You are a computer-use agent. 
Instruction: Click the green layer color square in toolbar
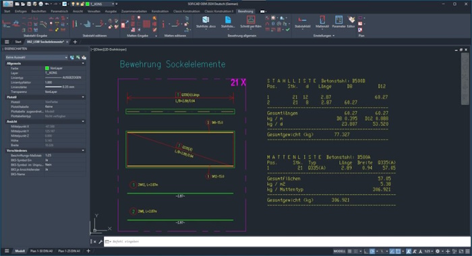[x=88, y=4]
